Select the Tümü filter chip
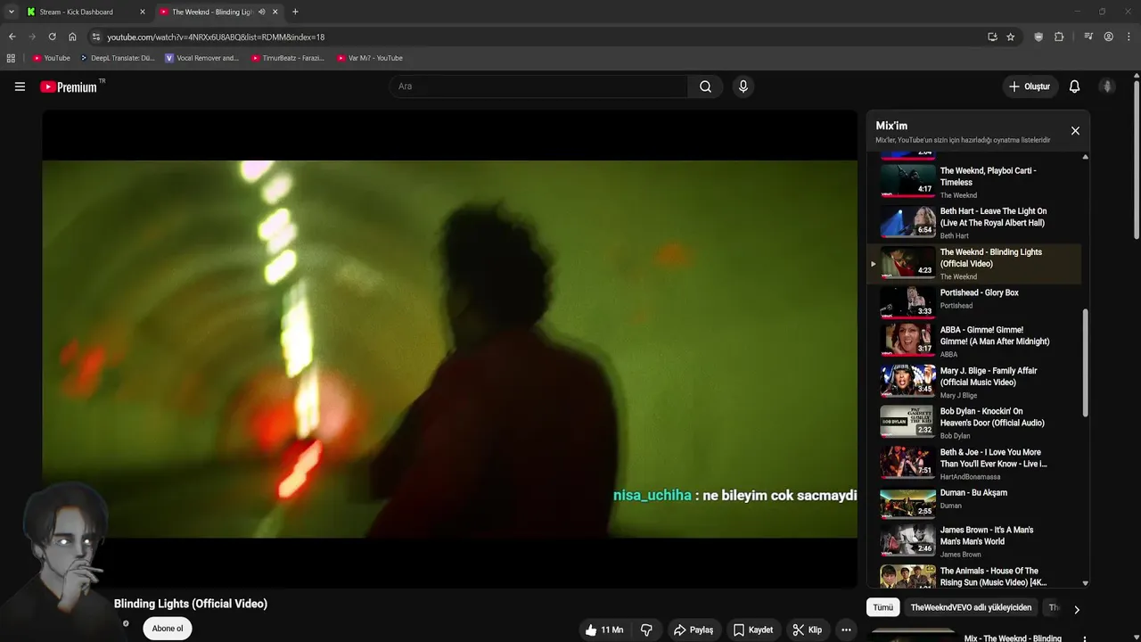The width and height of the screenshot is (1141, 642). click(x=882, y=607)
